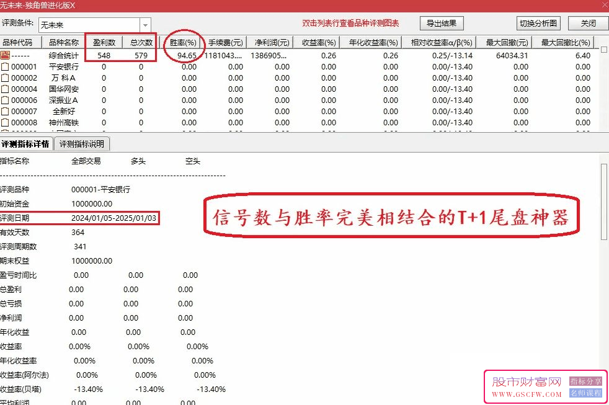
Task: Click the 0.25/-13.14 relative return cell
Action: [x=453, y=56]
